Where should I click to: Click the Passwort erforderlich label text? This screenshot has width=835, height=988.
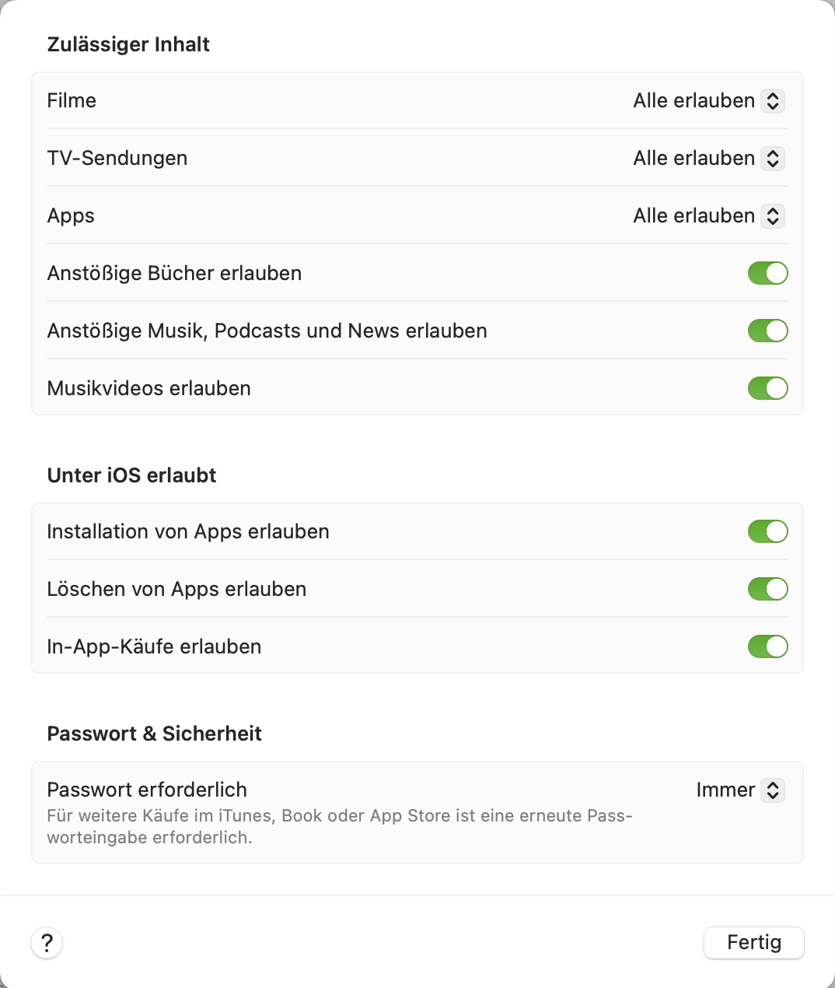(x=147, y=790)
